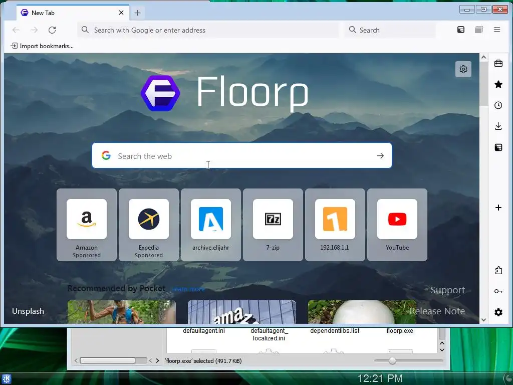Click Import bookmarks in bookmarks toolbar
513x385 pixels.
[x=42, y=46]
